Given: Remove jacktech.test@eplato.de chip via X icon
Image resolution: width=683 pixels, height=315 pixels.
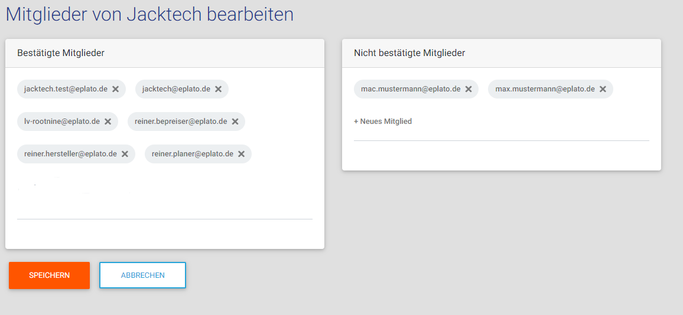Looking at the screenshot, I should [x=116, y=89].
